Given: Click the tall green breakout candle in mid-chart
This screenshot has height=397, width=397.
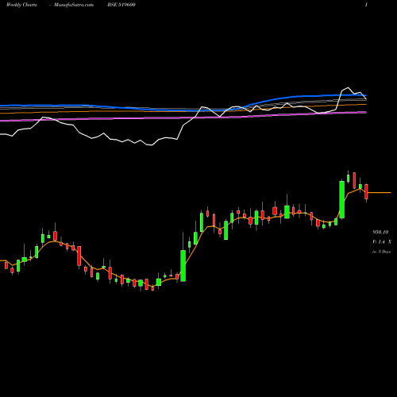Looking at the screenshot, I should [x=183, y=266].
